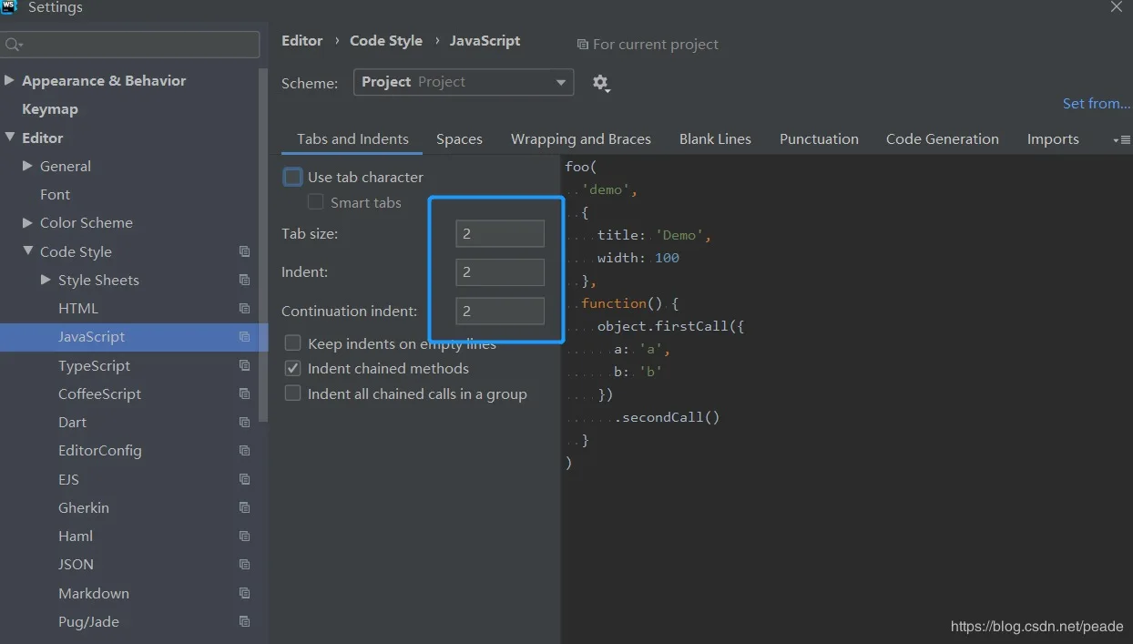Click the Set from... link
Image resolution: width=1133 pixels, height=644 pixels.
pyautogui.click(x=1096, y=104)
